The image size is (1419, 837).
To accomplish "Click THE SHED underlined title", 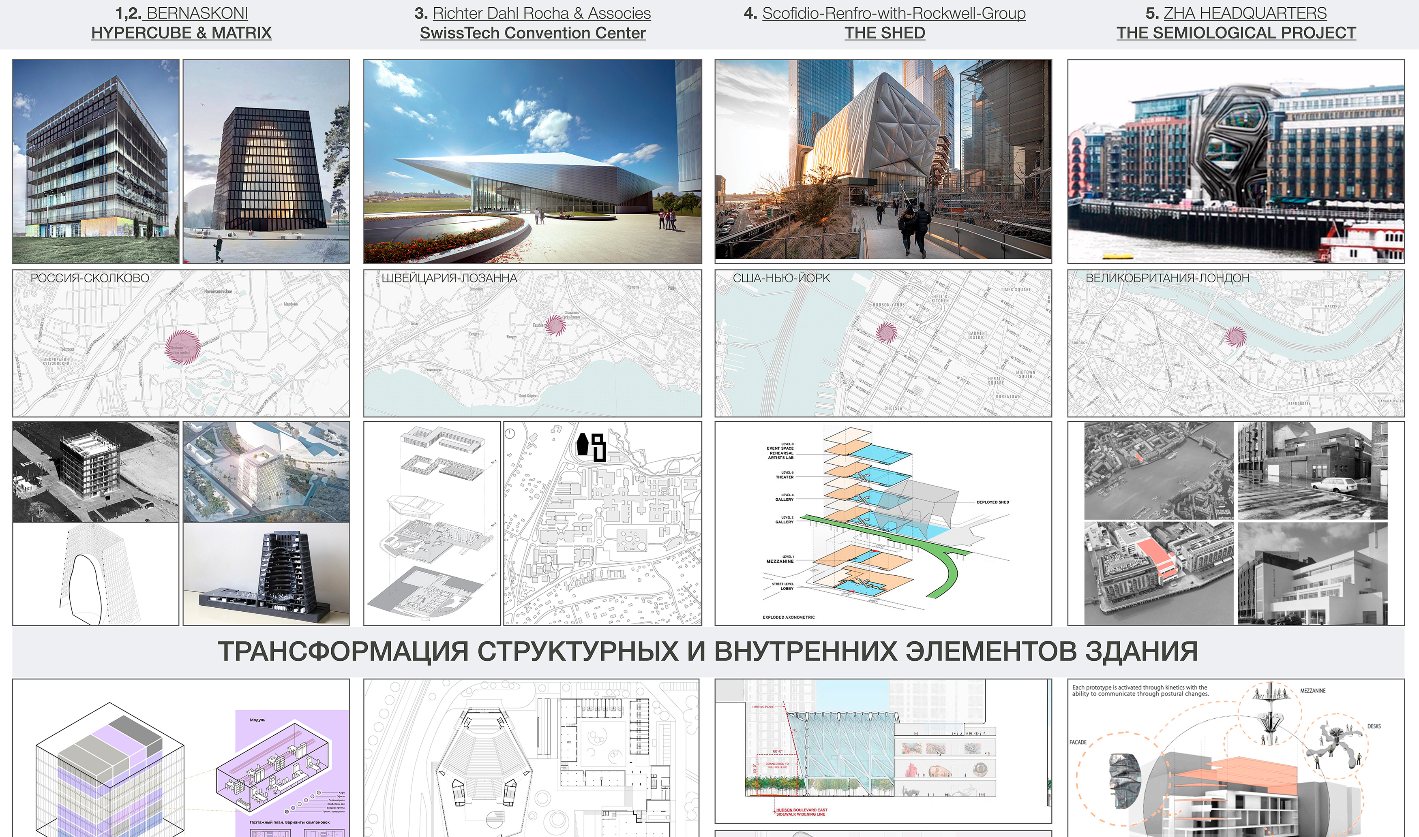I will tap(885, 33).
